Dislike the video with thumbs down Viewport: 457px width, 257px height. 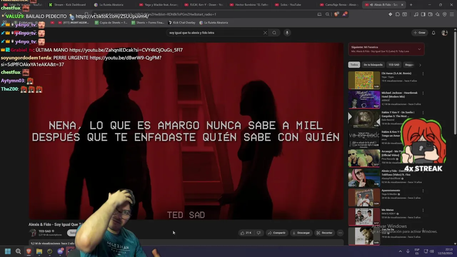pyautogui.click(x=259, y=233)
